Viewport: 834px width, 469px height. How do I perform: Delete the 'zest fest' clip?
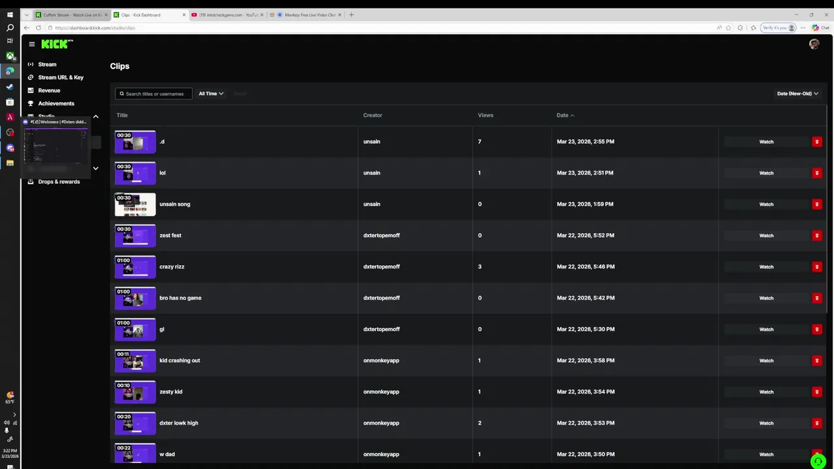pos(816,235)
